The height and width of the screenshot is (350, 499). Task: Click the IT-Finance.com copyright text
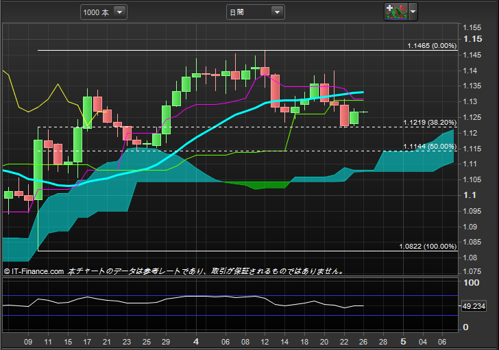(34, 271)
